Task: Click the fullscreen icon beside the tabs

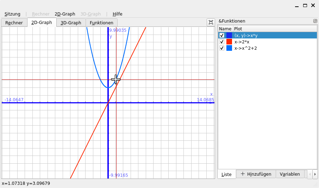Action: click(211, 22)
